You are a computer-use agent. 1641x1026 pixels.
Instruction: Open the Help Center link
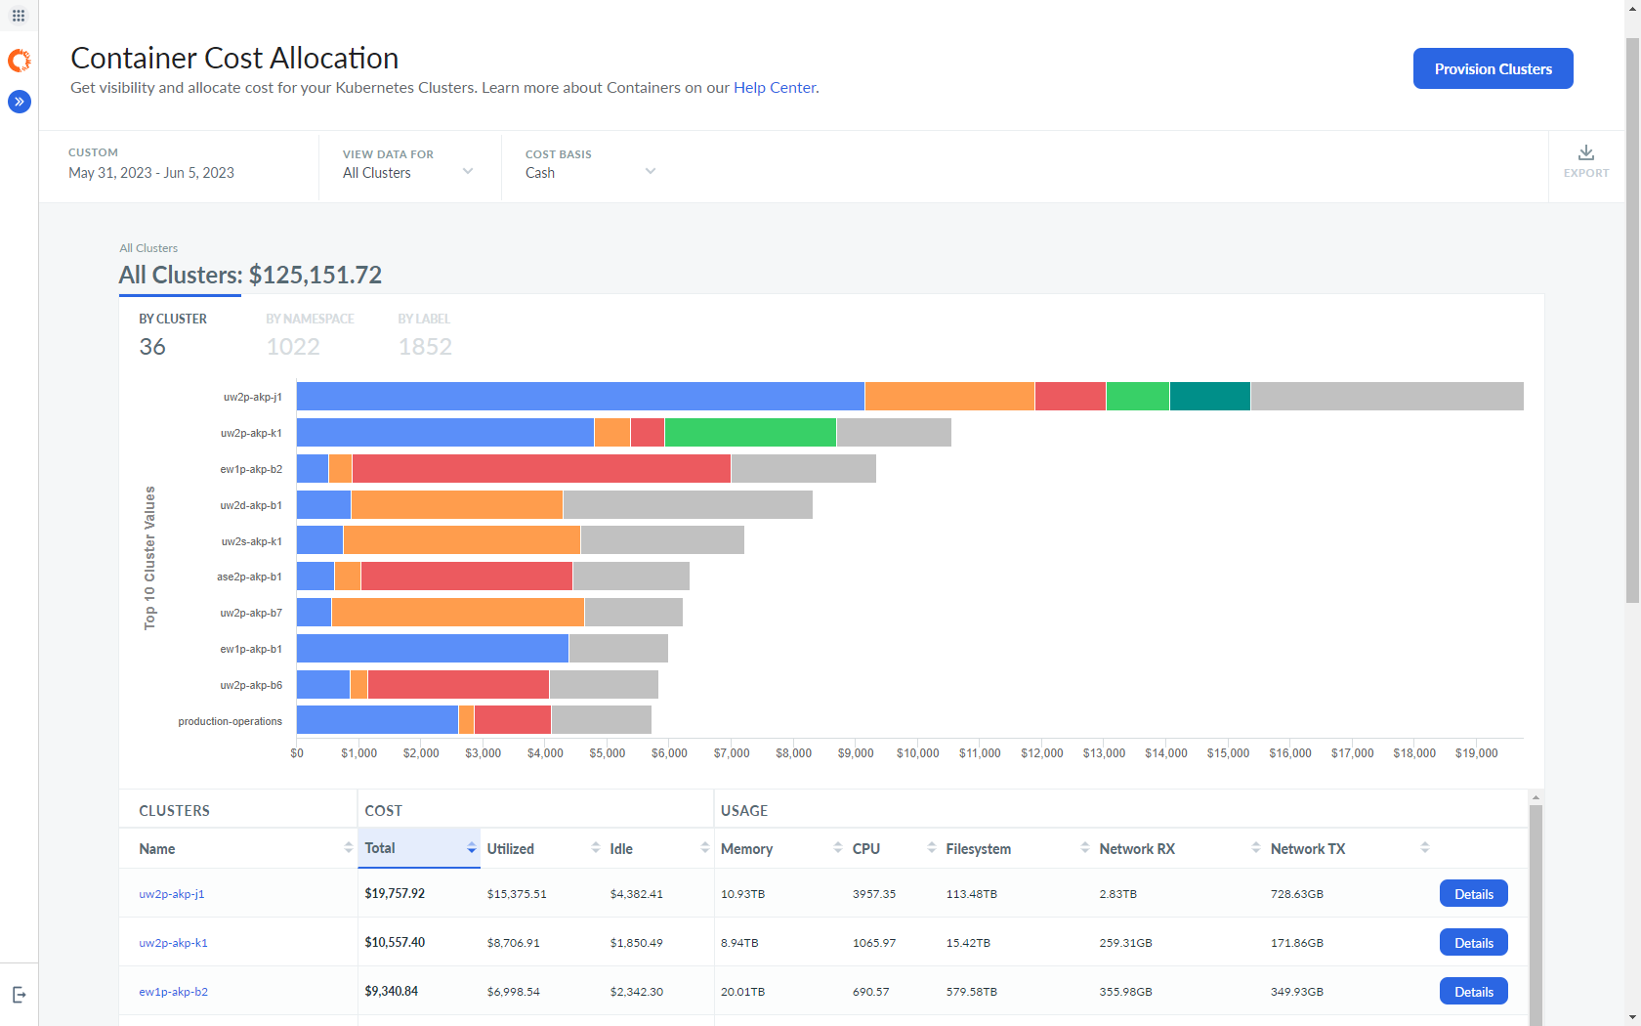click(x=775, y=88)
